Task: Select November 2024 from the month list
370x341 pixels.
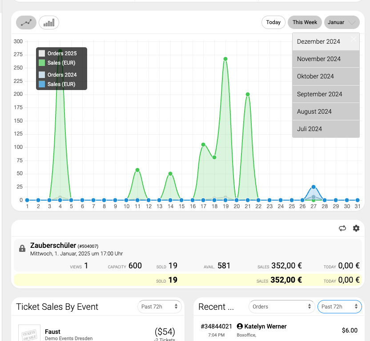Action: tap(319, 59)
